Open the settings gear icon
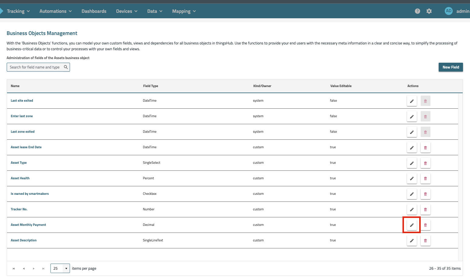 coord(429,11)
